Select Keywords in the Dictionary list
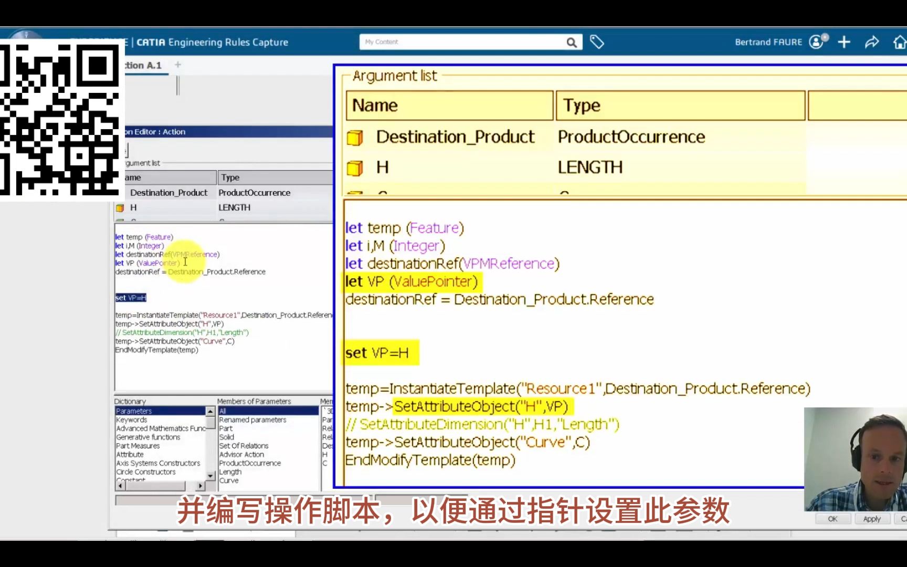The width and height of the screenshot is (907, 567). coord(132,420)
